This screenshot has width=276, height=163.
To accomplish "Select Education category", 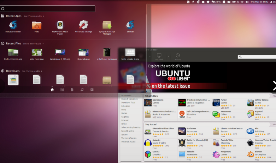I will 126,106.
